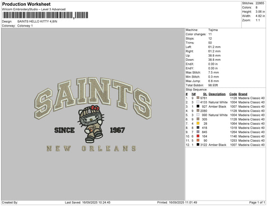
Task: Click Madeira Classic 40 in the stop 1 row
Action: pyautogui.click(x=251, y=98)
